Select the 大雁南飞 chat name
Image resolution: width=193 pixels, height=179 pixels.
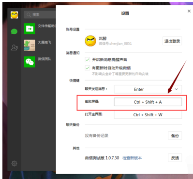point(45,42)
